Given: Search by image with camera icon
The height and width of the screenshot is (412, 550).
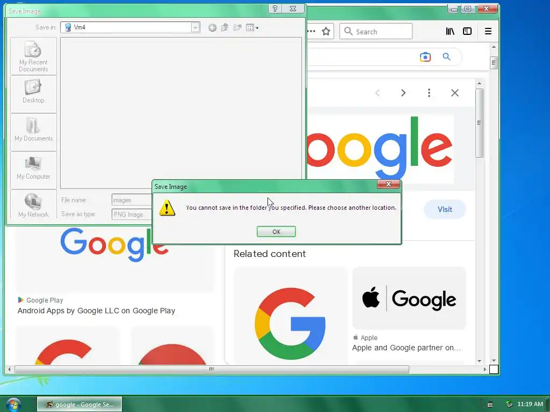Looking at the screenshot, I should click(x=425, y=57).
